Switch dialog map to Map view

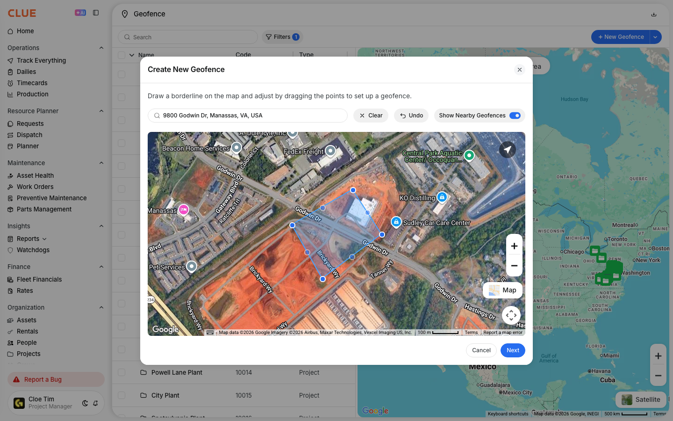502,290
